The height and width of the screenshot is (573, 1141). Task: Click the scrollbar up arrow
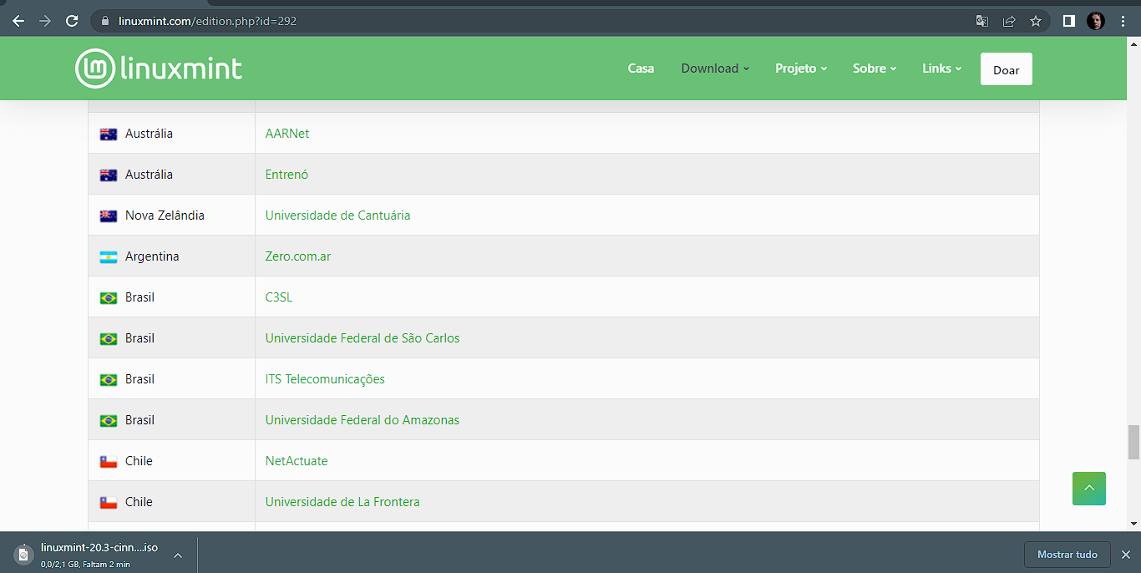click(x=1133, y=43)
